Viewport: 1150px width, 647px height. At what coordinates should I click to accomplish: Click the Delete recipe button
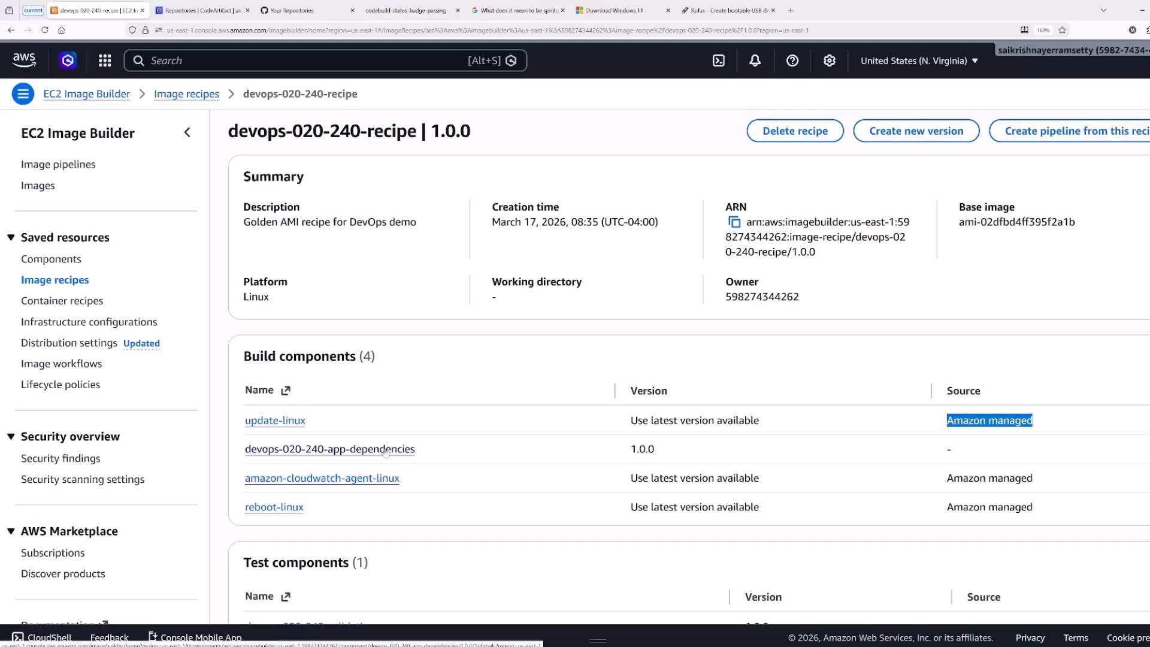795,131
